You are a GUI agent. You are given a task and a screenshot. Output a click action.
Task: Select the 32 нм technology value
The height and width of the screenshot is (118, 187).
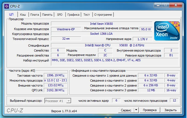tap(66, 39)
